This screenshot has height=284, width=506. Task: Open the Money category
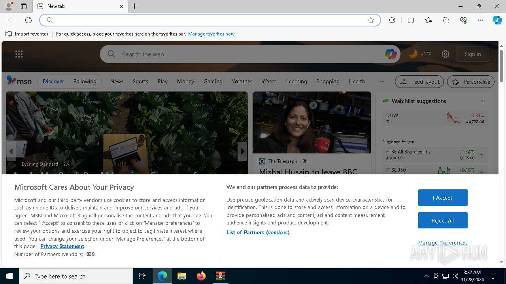click(x=185, y=81)
